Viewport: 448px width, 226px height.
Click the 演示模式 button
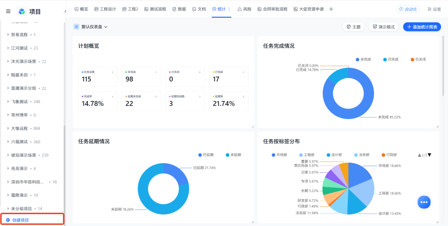click(384, 27)
